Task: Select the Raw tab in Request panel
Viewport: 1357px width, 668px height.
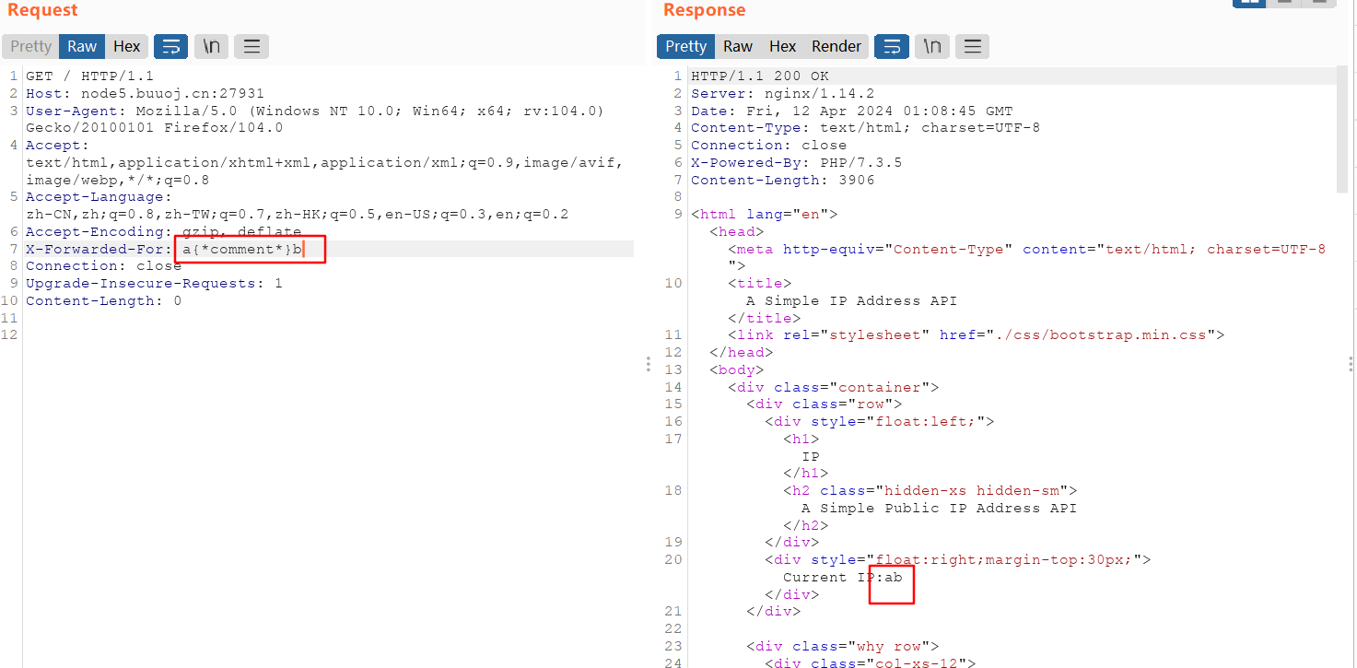Action: coord(82,46)
